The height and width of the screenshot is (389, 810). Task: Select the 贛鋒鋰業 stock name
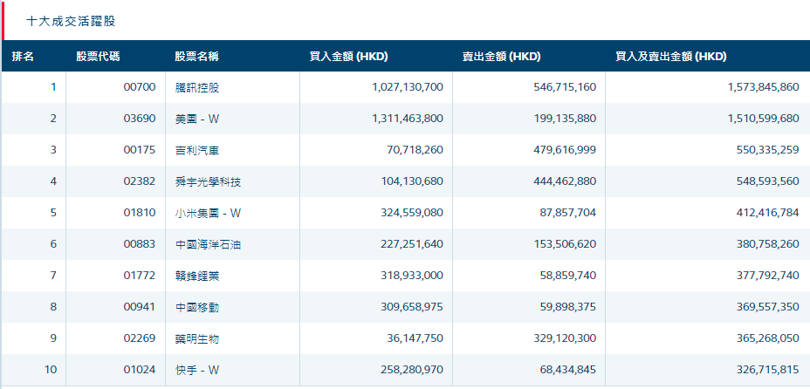point(197,276)
